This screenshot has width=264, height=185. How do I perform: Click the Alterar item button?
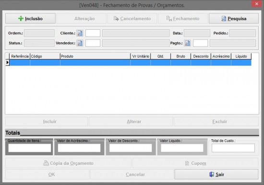[x=131, y=122]
